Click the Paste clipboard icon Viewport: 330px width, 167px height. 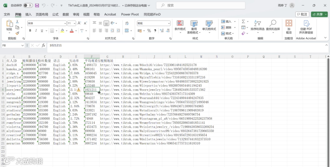9,23
